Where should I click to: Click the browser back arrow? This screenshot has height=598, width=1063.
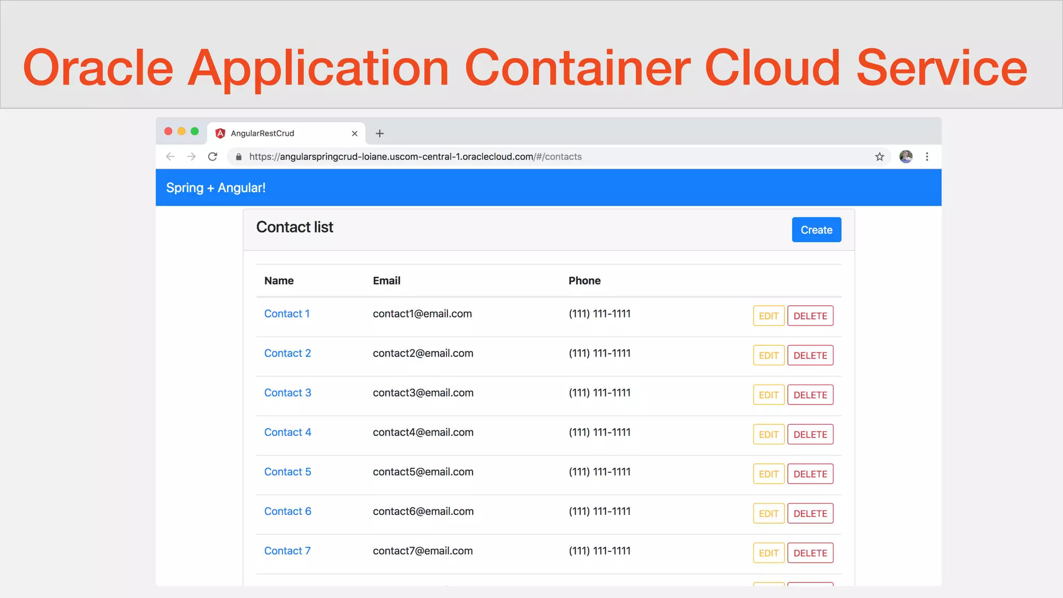click(170, 156)
